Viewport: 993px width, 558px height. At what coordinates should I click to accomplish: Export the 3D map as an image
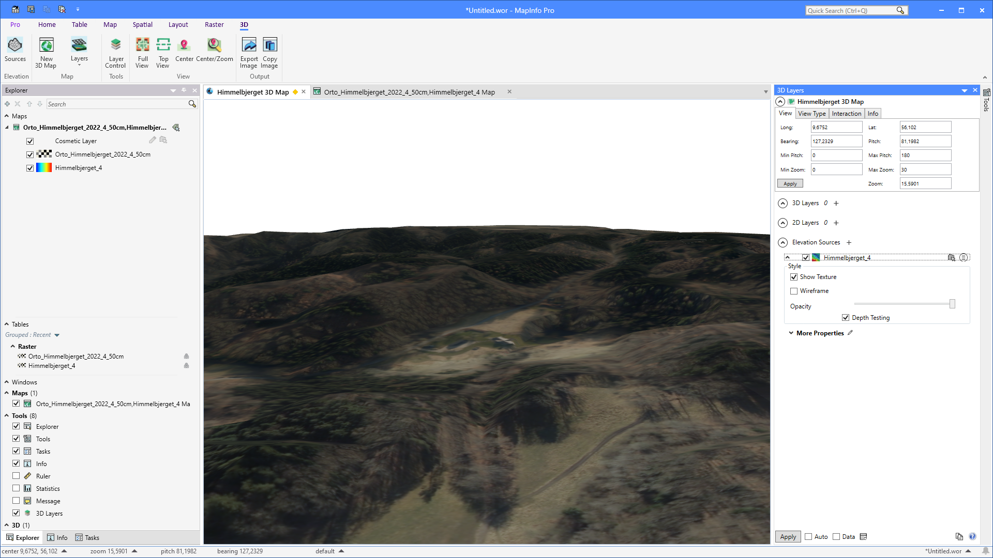tap(249, 52)
